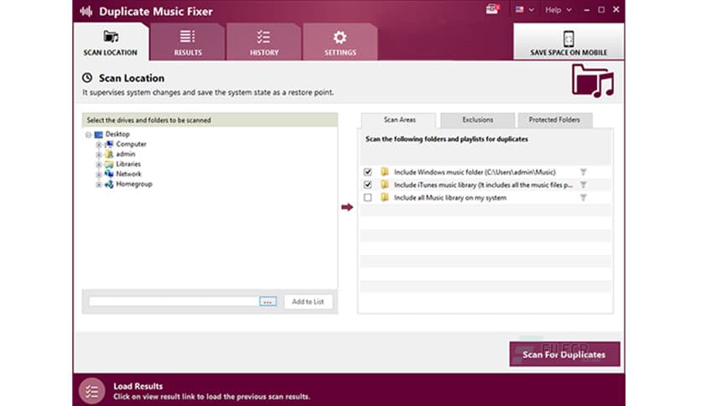Select Libraries in the folder tree
Image resolution: width=701 pixels, height=406 pixels.
[x=128, y=164]
